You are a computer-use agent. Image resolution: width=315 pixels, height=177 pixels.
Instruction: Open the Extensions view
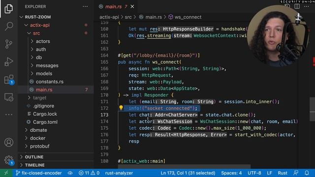9,80
